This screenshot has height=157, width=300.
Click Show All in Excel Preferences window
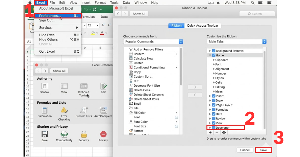click(59, 71)
